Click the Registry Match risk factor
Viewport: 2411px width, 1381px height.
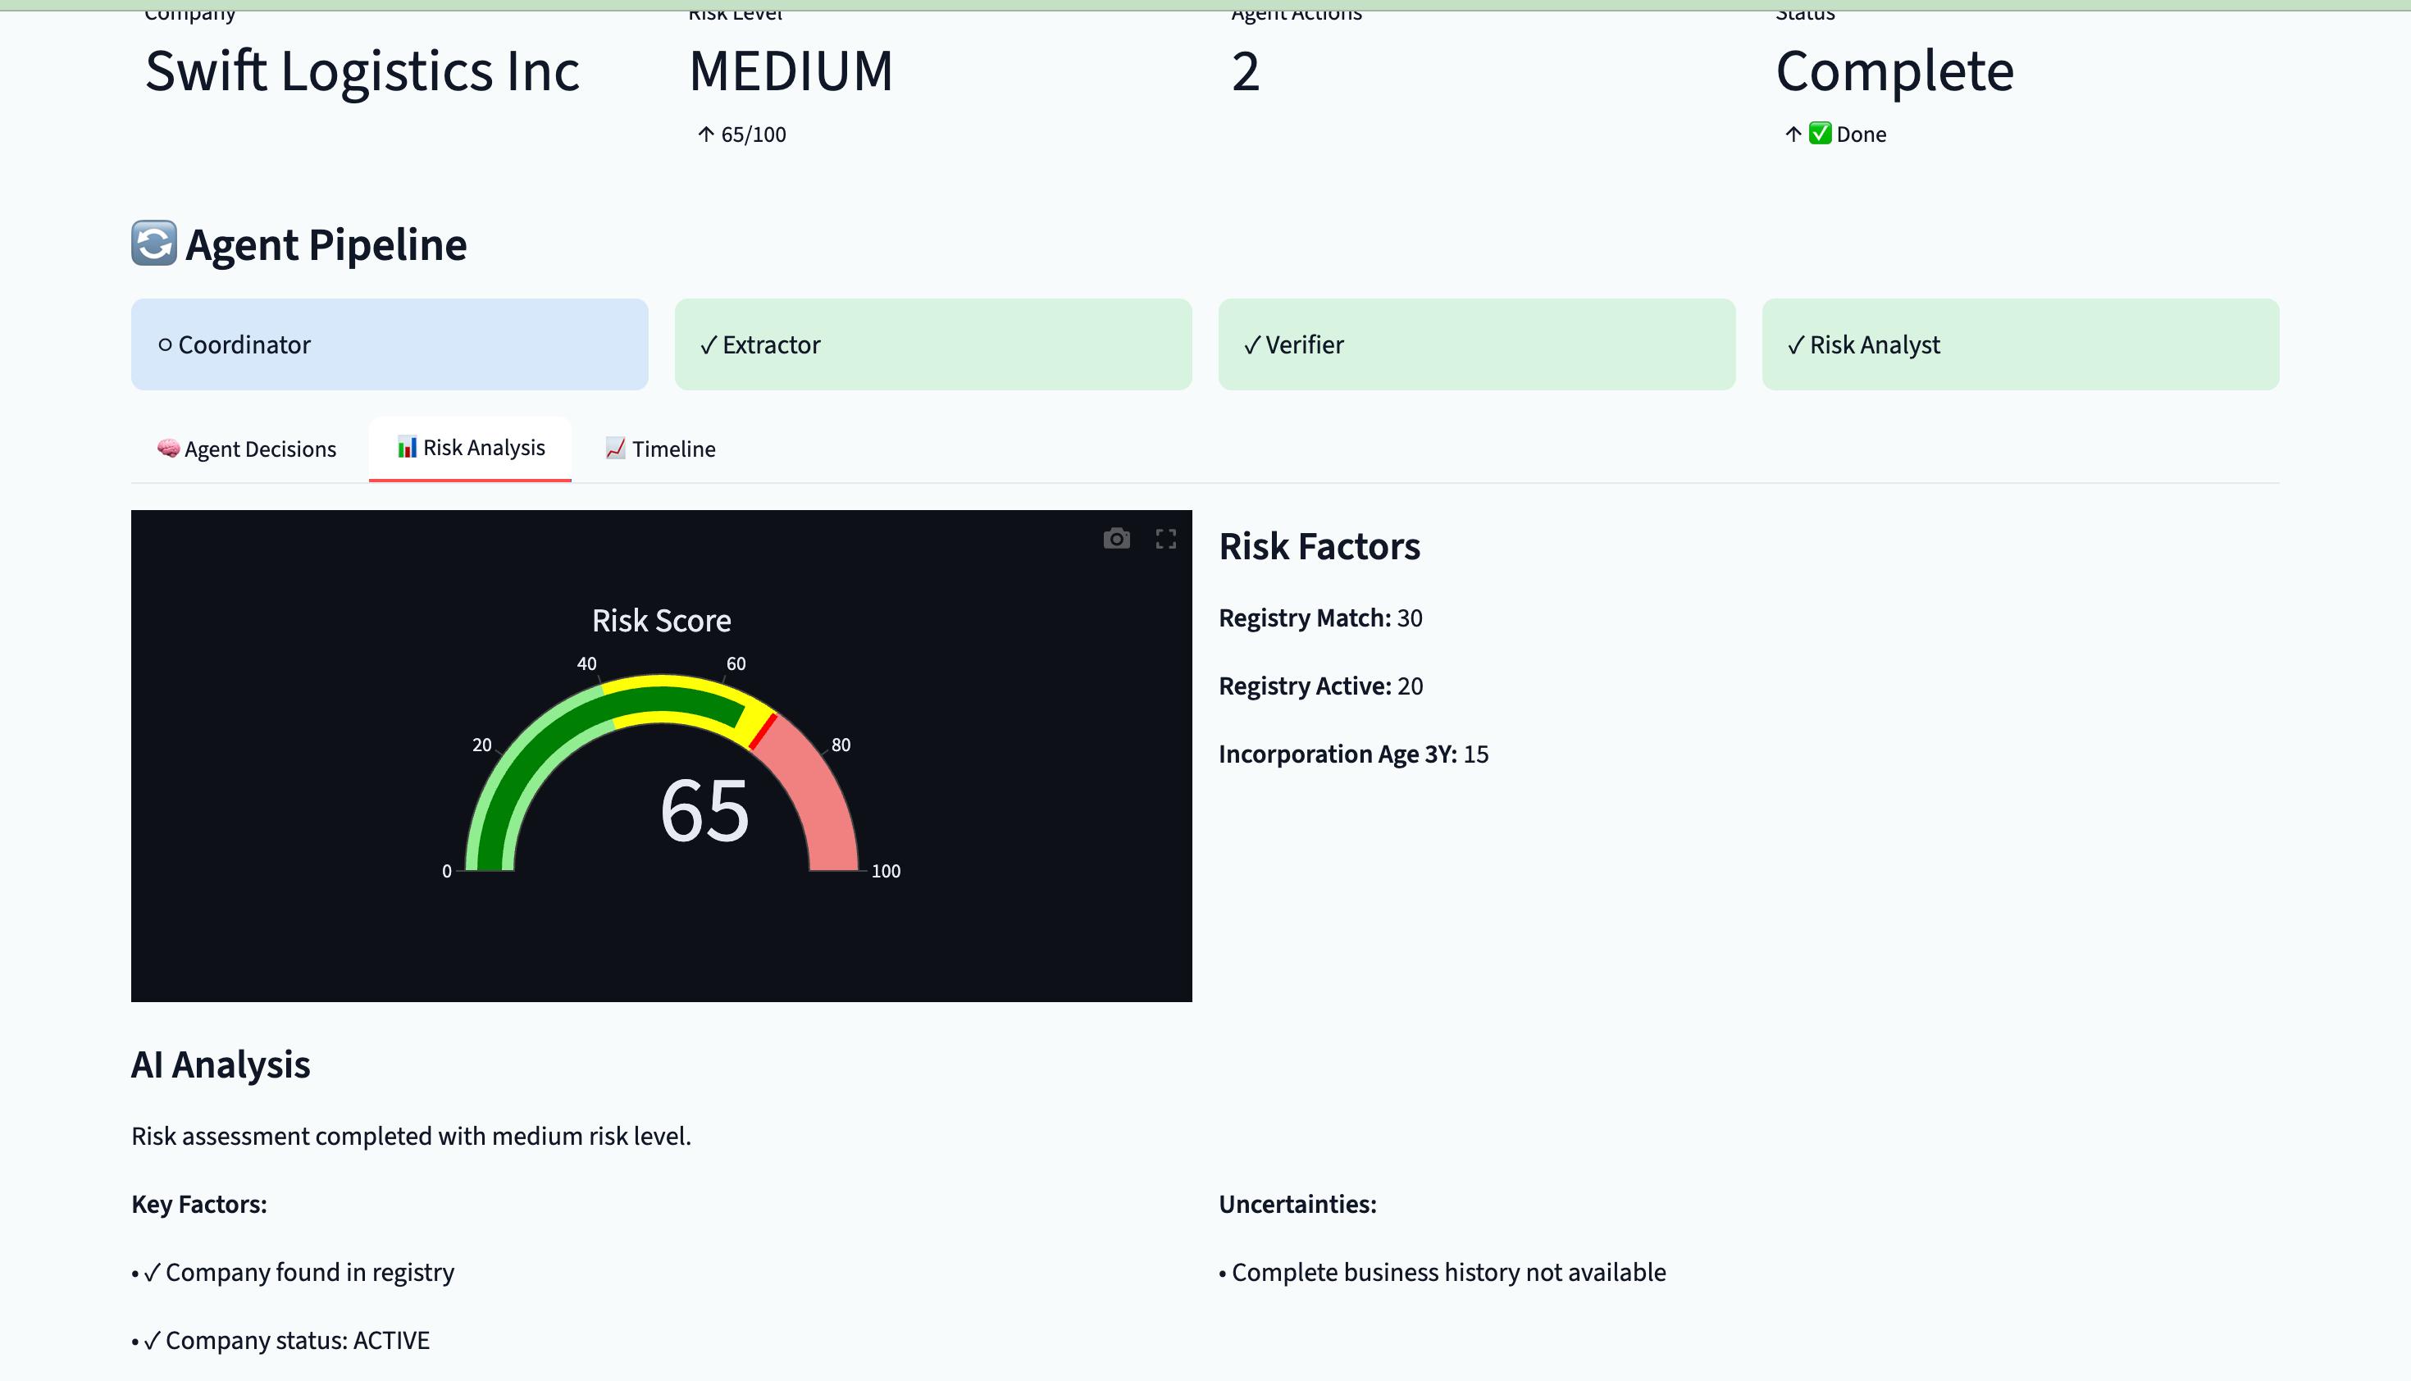point(1319,618)
